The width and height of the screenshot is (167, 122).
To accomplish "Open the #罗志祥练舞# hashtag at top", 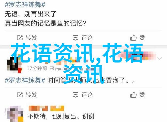I will (25, 5).
